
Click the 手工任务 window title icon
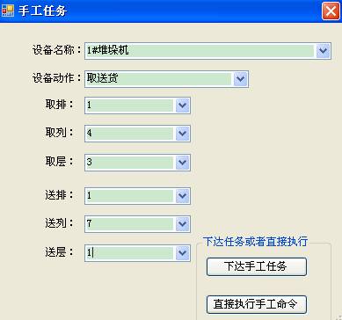[8, 11]
